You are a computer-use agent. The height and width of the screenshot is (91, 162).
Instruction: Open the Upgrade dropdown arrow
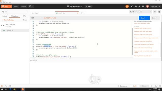click(x=159, y=6)
